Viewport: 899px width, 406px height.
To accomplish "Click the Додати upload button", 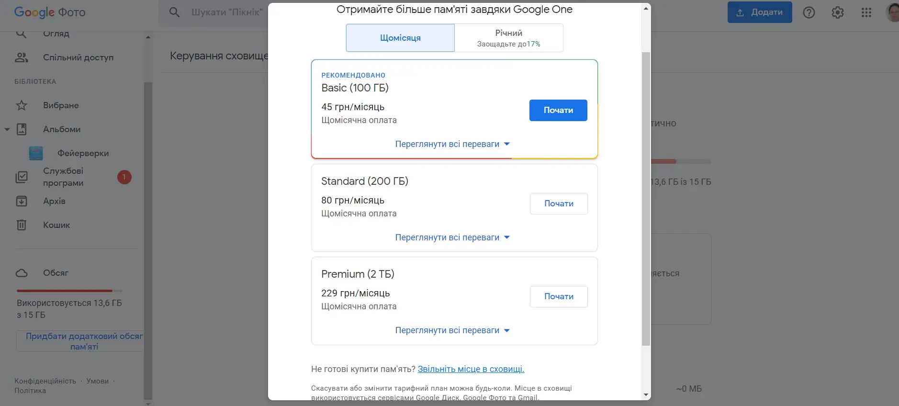I will (x=760, y=12).
